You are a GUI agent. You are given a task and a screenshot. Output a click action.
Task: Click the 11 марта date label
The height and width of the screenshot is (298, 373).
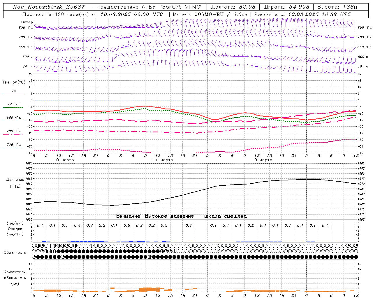[x=163, y=160]
